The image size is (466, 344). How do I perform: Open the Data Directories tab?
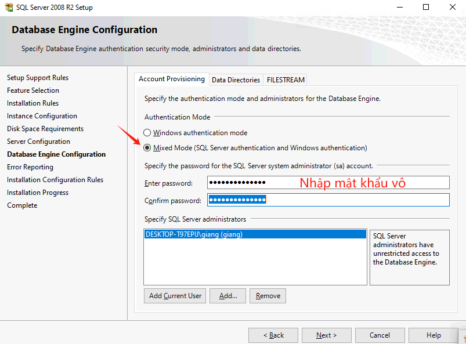[x=236, y=80]
